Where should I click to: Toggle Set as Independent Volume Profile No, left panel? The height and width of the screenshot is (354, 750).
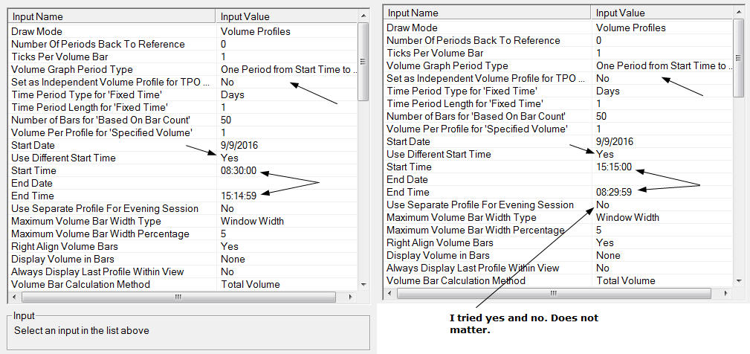(x=227, y=83)
